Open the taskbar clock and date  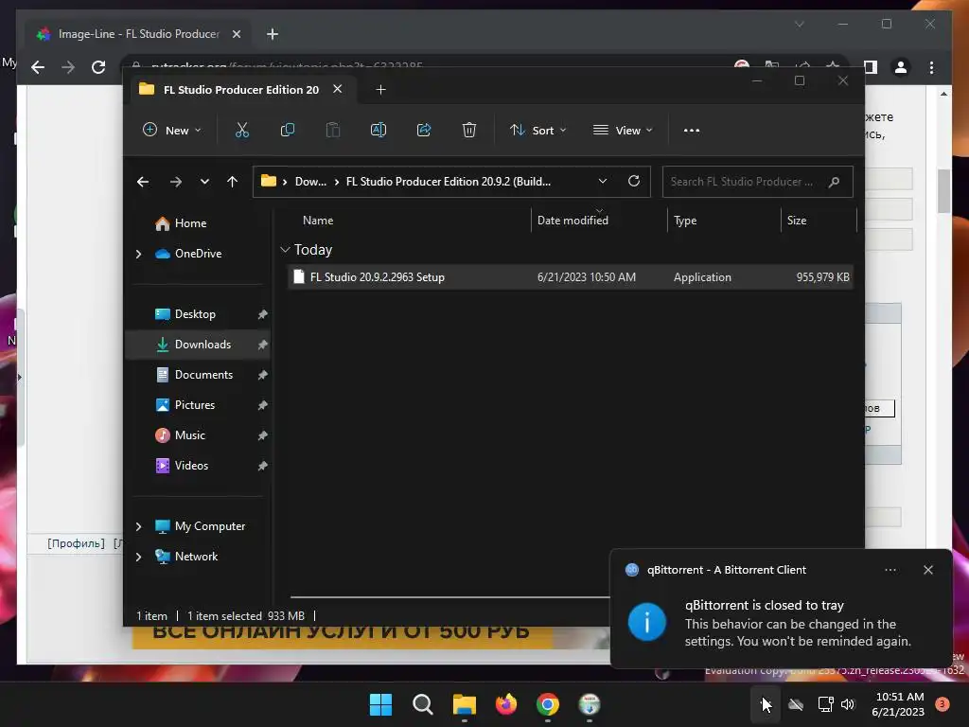(898, 704)
